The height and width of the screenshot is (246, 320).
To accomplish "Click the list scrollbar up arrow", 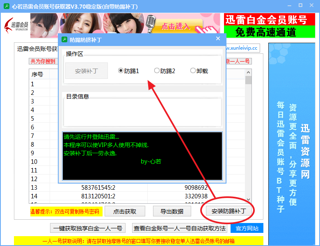I will point(248,72).
